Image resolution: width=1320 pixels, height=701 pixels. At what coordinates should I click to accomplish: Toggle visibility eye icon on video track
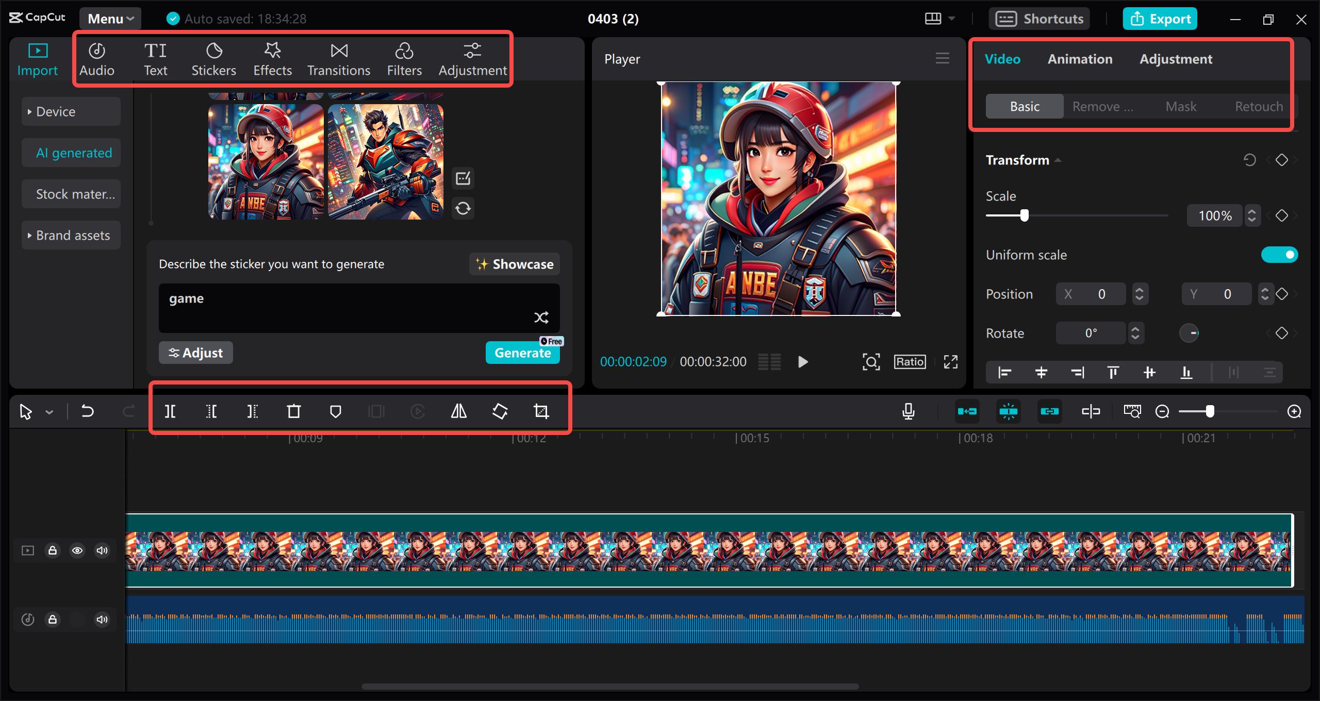[78, 550]
